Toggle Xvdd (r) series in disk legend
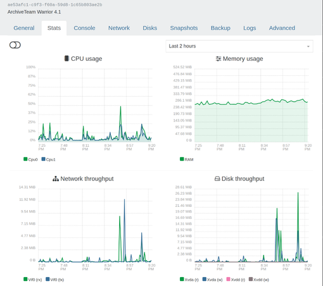This screenshot has width=323, height=286. pos(236,280)
